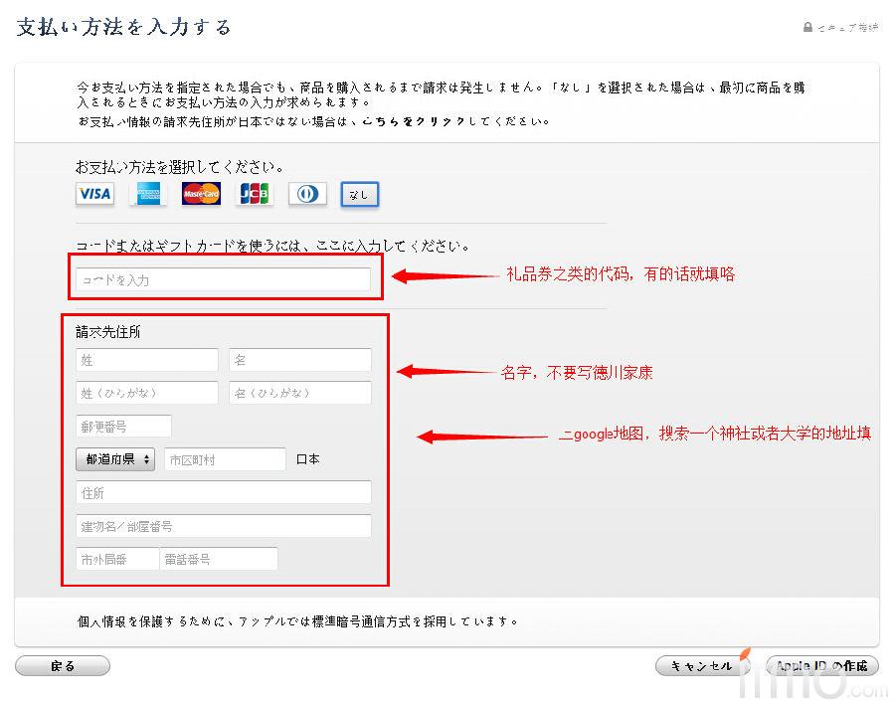Choose the なし (none) payment option
This screenshot has height=701, width=895.
[359, 195]
